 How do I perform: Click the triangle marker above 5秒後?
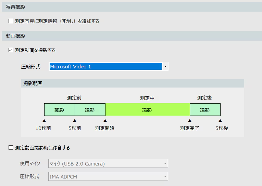tap(220, 121)
